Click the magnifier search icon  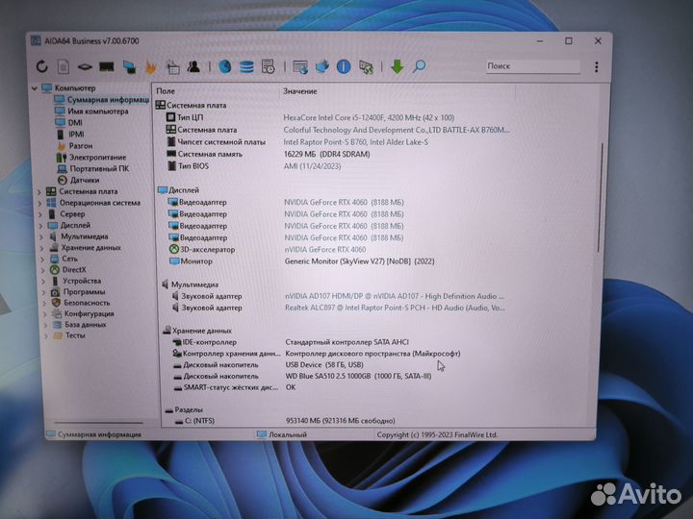(419, 66)
